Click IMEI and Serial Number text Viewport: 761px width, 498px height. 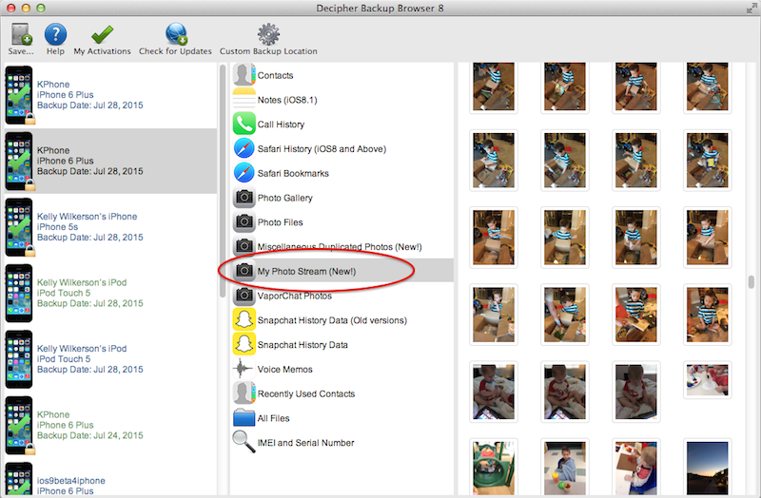pos(305,442)
